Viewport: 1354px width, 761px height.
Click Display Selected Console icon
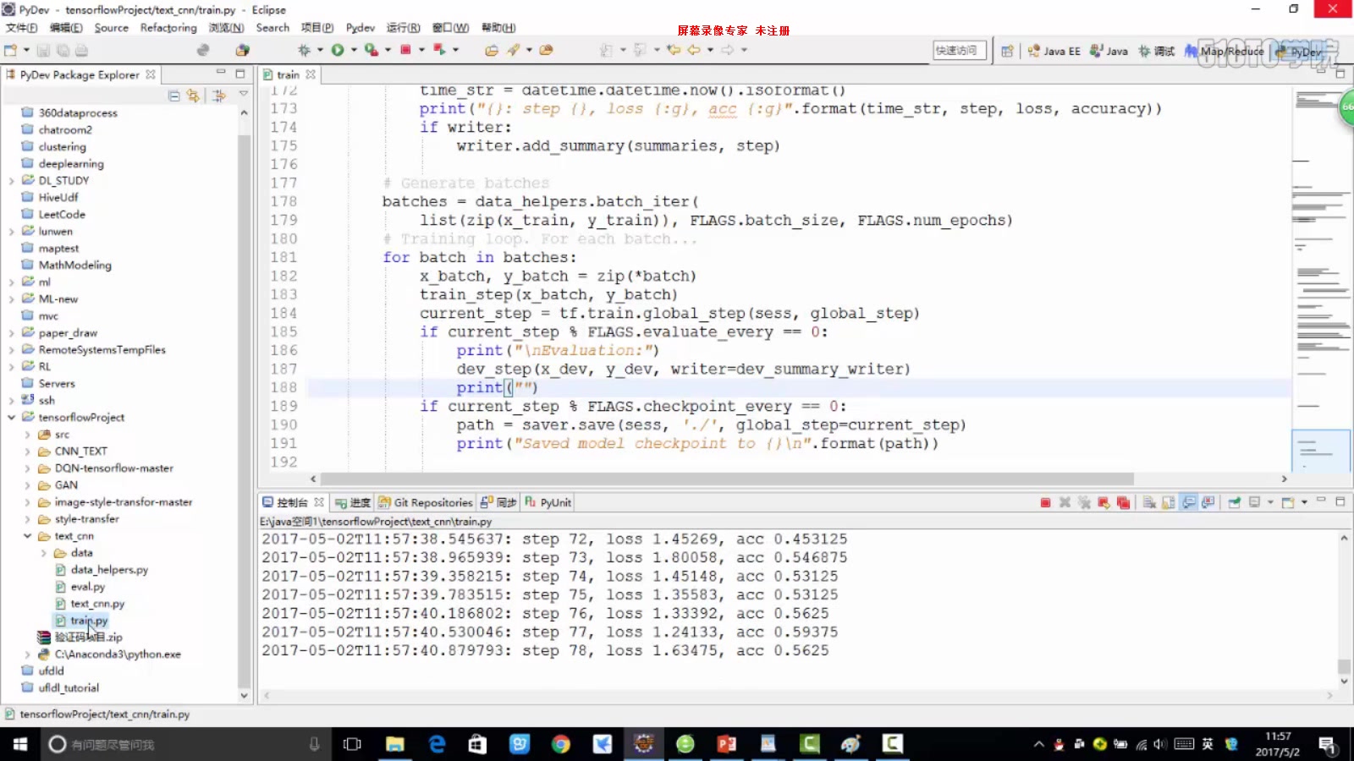tap(1255, 502)
